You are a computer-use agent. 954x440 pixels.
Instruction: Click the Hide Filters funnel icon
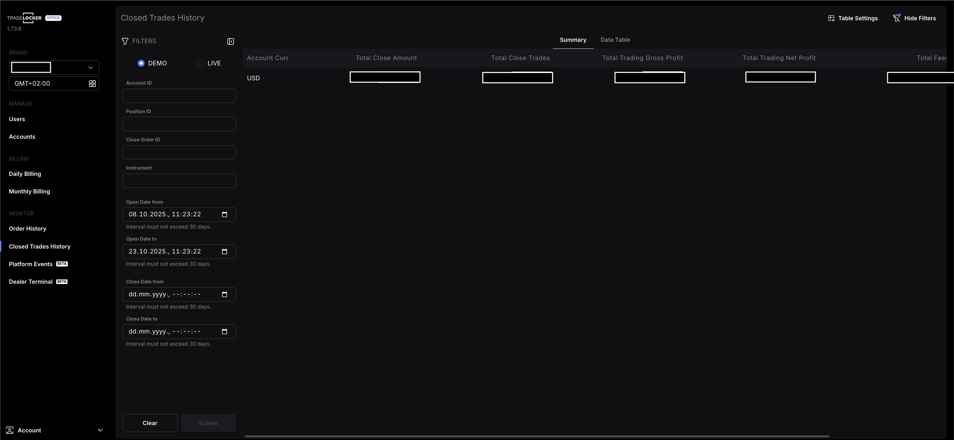(x=896, y=18)
